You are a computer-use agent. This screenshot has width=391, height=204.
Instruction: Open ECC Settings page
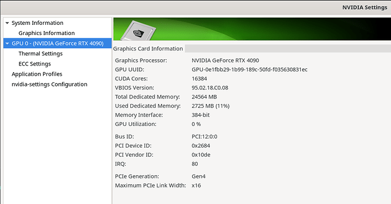pyautogui.click(x=35, y=64)
